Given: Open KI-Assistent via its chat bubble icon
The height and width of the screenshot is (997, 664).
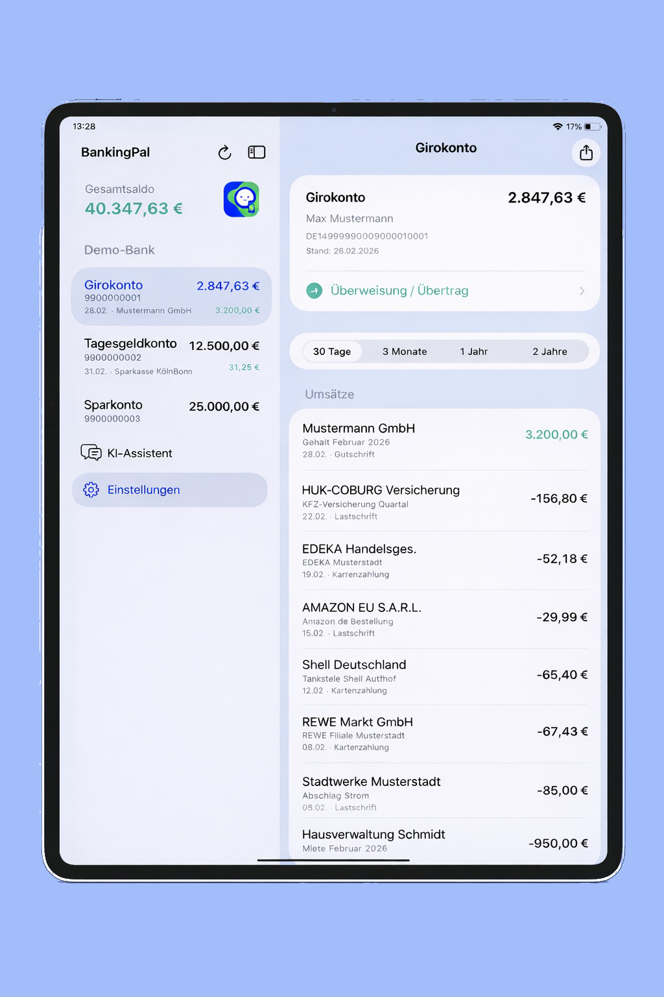Looking at the screenshot, I should coord(91,452).
